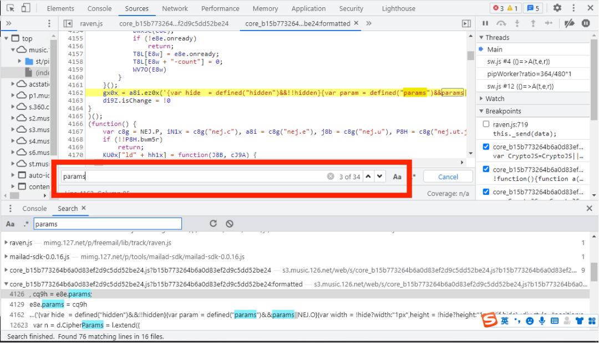Click the inspect element picker icon
599x343 pixels.
pyautogui.click(x=10, y=8)
